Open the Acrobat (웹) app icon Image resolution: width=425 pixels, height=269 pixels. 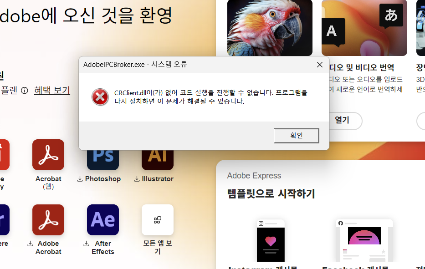tap(48, 155)
